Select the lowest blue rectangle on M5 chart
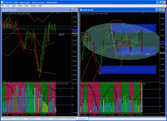167x121 pixels. click(x=128, y=70)
